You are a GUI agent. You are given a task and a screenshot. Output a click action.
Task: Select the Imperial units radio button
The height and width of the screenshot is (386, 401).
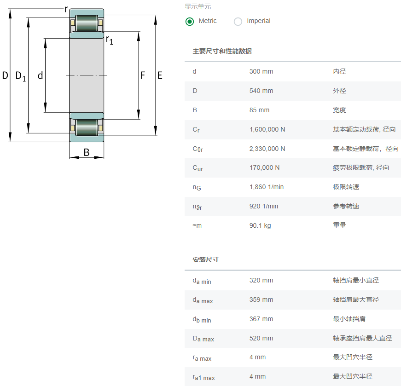(238, 22)
